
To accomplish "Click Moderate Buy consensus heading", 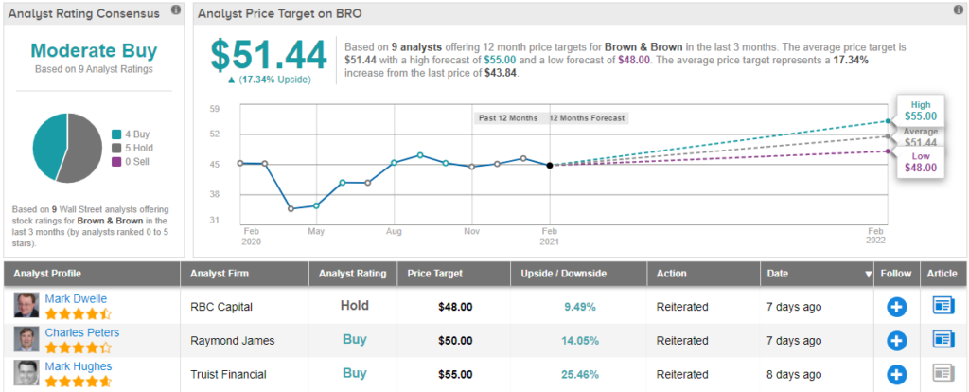I will click(94, 51).
